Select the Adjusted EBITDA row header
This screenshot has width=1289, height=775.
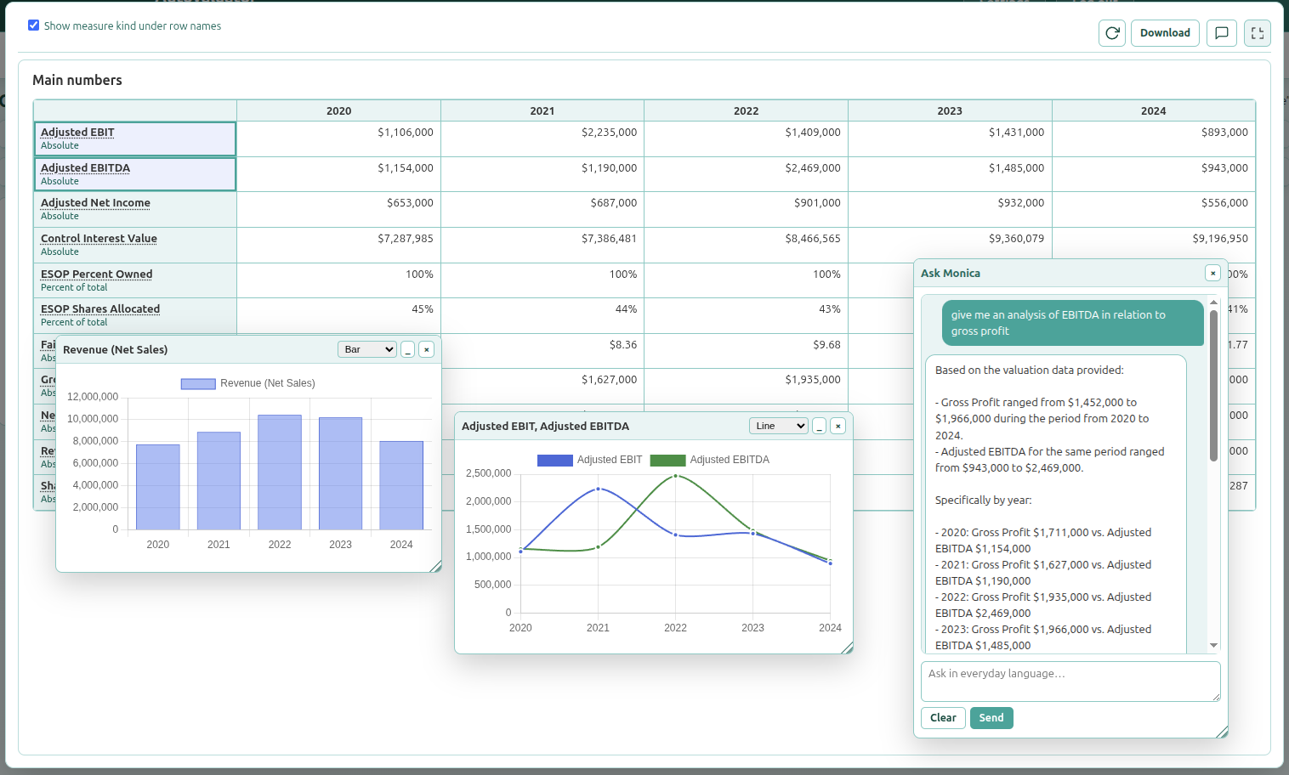[135, 174]
